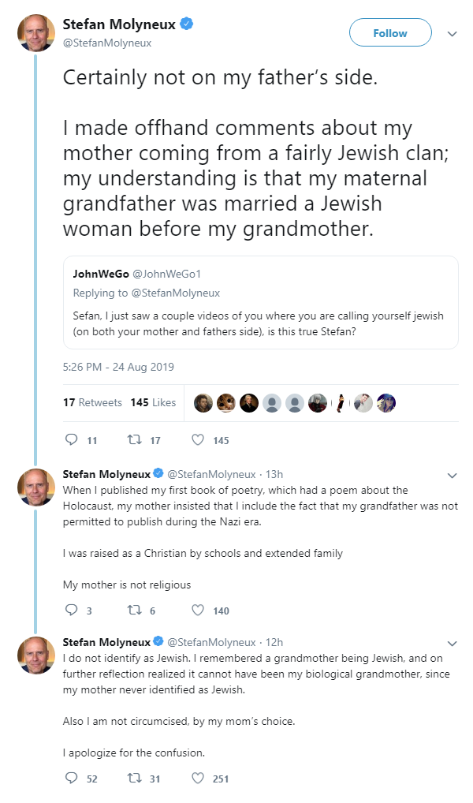Like the main tweet with 145 likes
473x803 pixels.
coord(199,440)
